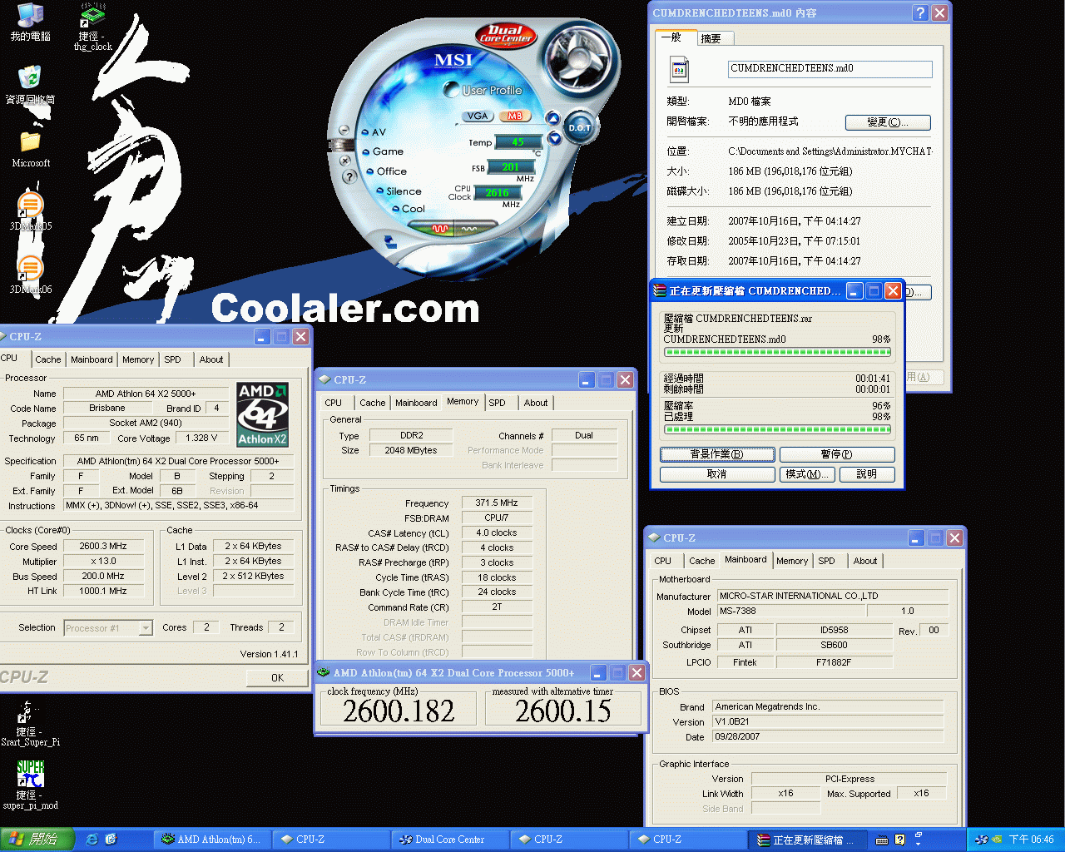Click the help question mark on Dual Core Center
Image resolution: width=1065 pixels, height=852 pixels.
(x=349, y=176)
